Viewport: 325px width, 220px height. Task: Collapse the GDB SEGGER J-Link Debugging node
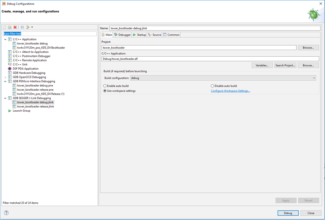[x=5, y=98]
